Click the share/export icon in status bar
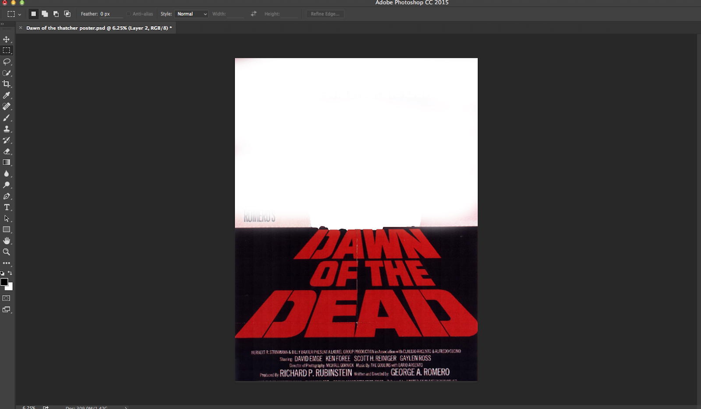 coord(46,407)
